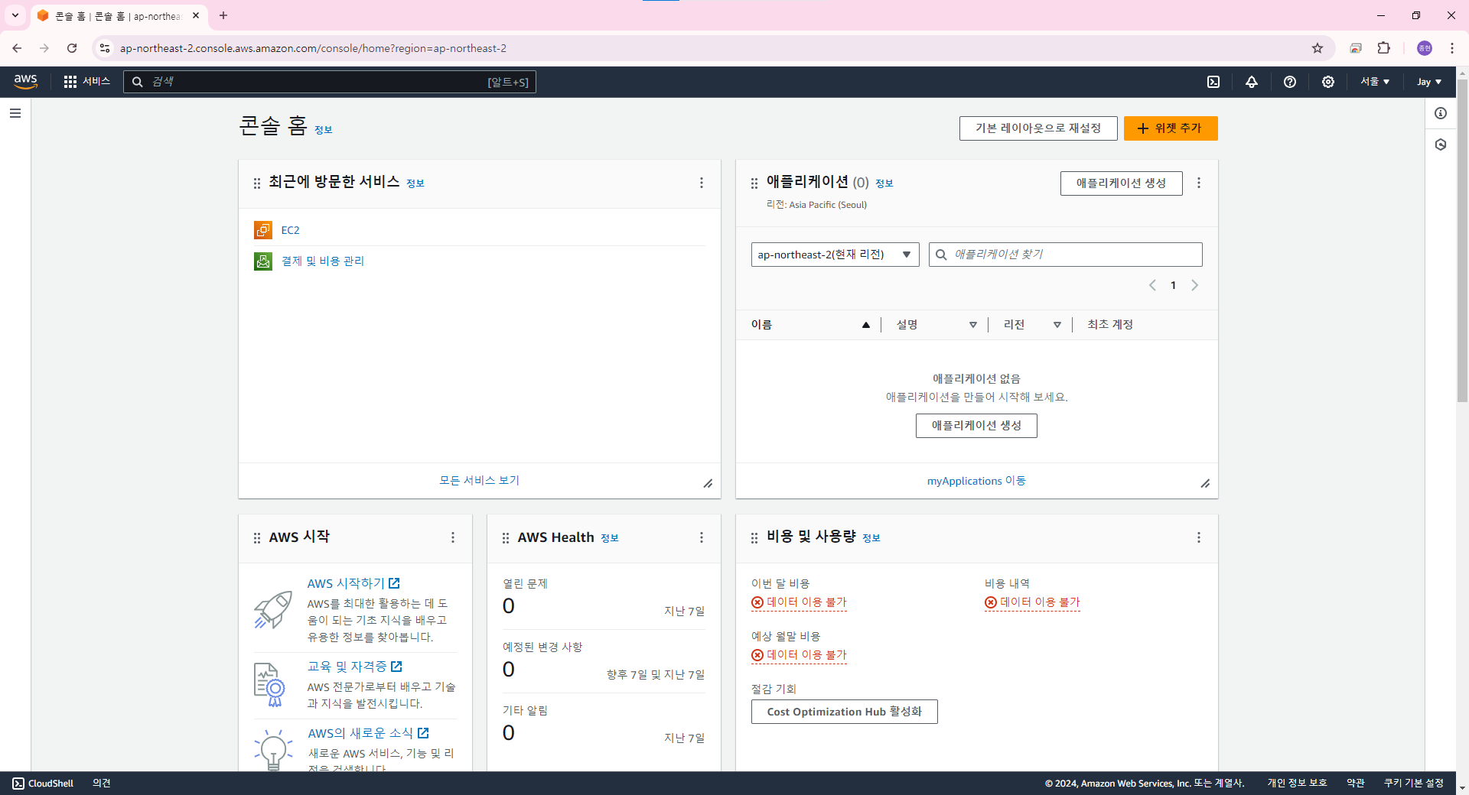This screenshot has width=1469, height=795.
Task: Open the 최근에 방문한 서비스 widget options menu
Action: [702, 183]
